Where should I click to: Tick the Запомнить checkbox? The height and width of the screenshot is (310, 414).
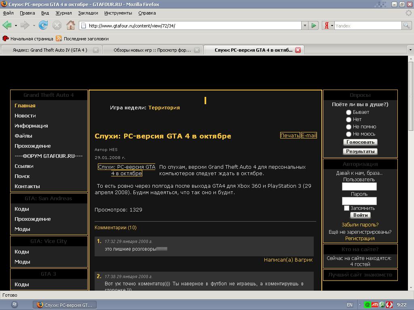tap(346, 208)
